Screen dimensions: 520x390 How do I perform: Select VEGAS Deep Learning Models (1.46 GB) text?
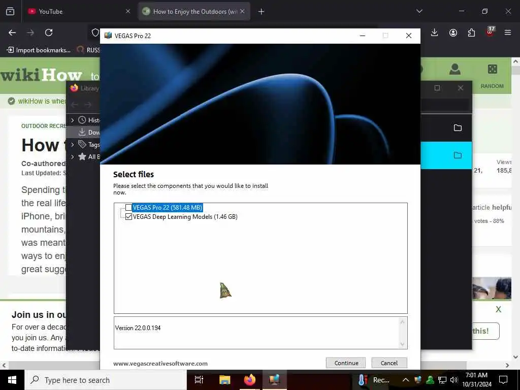point(185,216)
